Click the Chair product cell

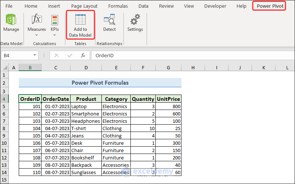click(x=86, y=150)
